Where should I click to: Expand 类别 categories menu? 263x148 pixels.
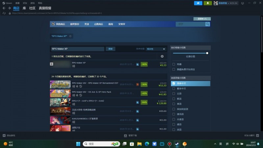86,24
